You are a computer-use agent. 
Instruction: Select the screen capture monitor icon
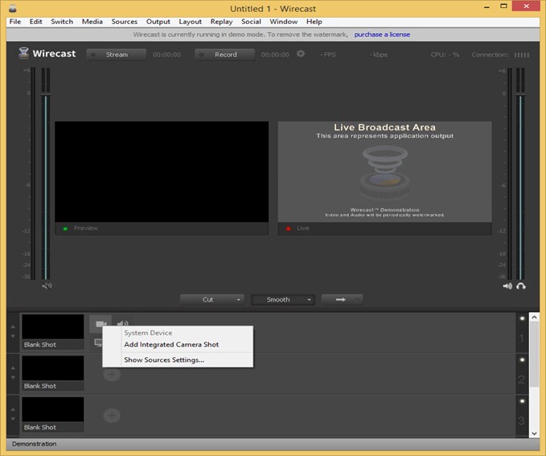[98, 343]
